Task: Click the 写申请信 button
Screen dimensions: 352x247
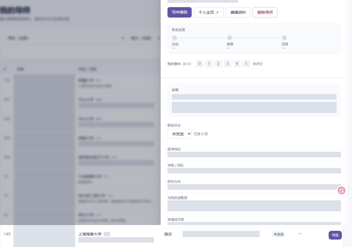Action: click(x=180, y=12)
